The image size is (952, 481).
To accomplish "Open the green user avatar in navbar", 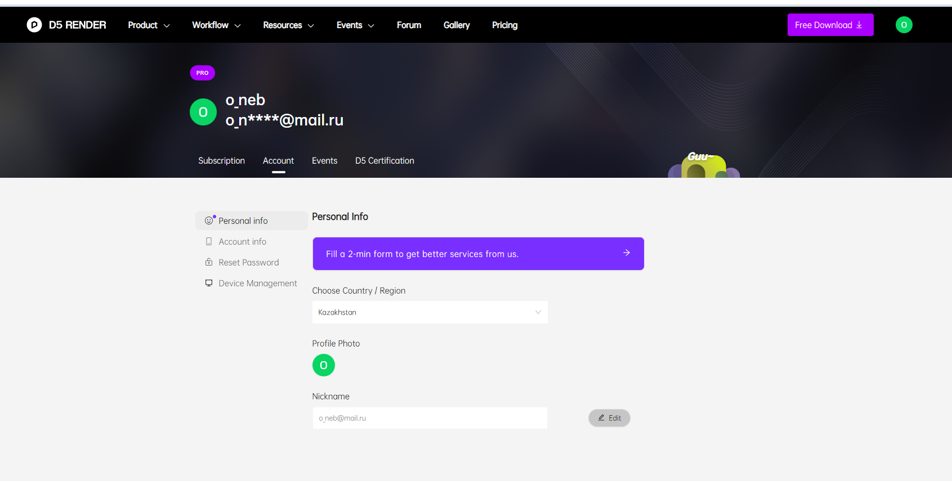I will pos(904,25).
